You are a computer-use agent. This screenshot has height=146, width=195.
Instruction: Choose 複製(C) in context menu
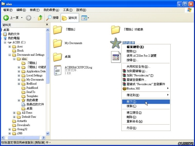(146, 106)
